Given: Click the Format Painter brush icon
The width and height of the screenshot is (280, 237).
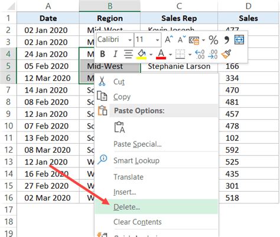Looking at the screenshot, I should point(226,54).
